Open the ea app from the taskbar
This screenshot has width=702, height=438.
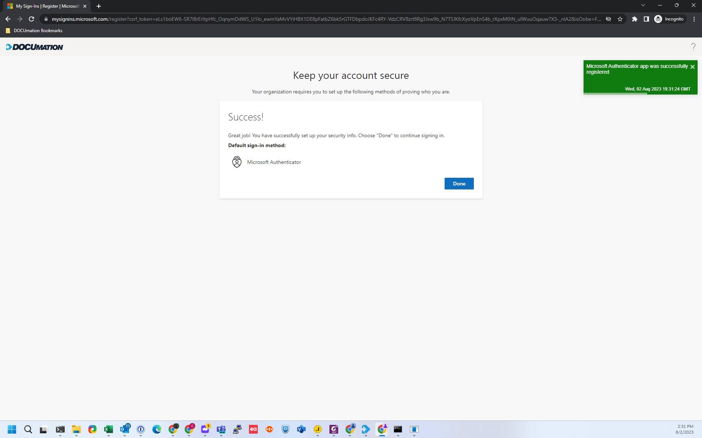(x=253, y=429)
